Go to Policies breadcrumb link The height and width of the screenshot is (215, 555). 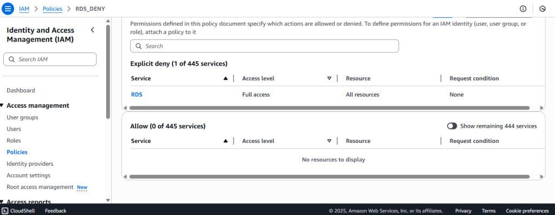(53, 9)
